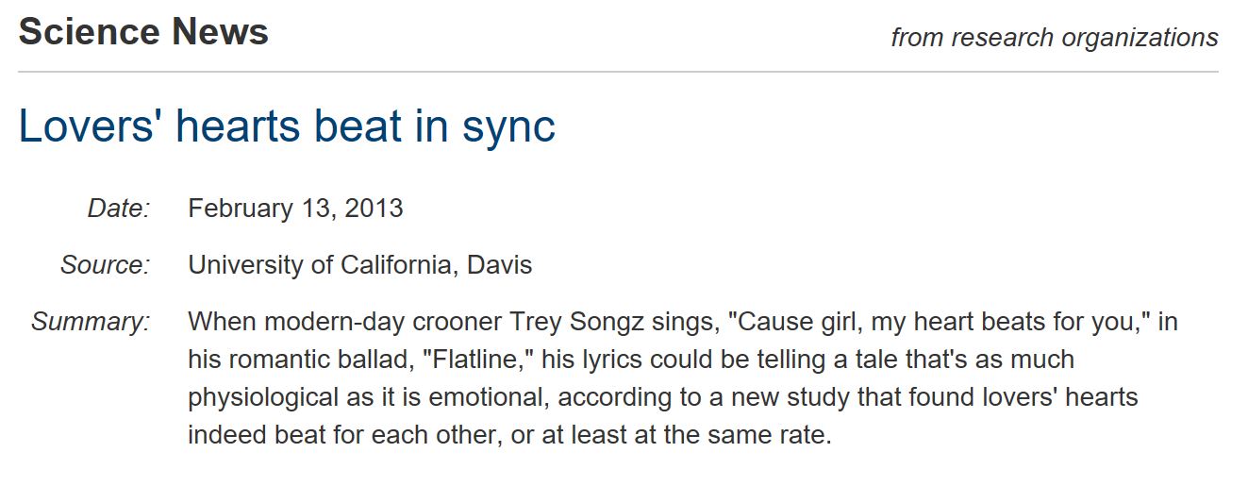Click the Science News heading
The width and height of the screenshot is (1248, 486).
143,32
